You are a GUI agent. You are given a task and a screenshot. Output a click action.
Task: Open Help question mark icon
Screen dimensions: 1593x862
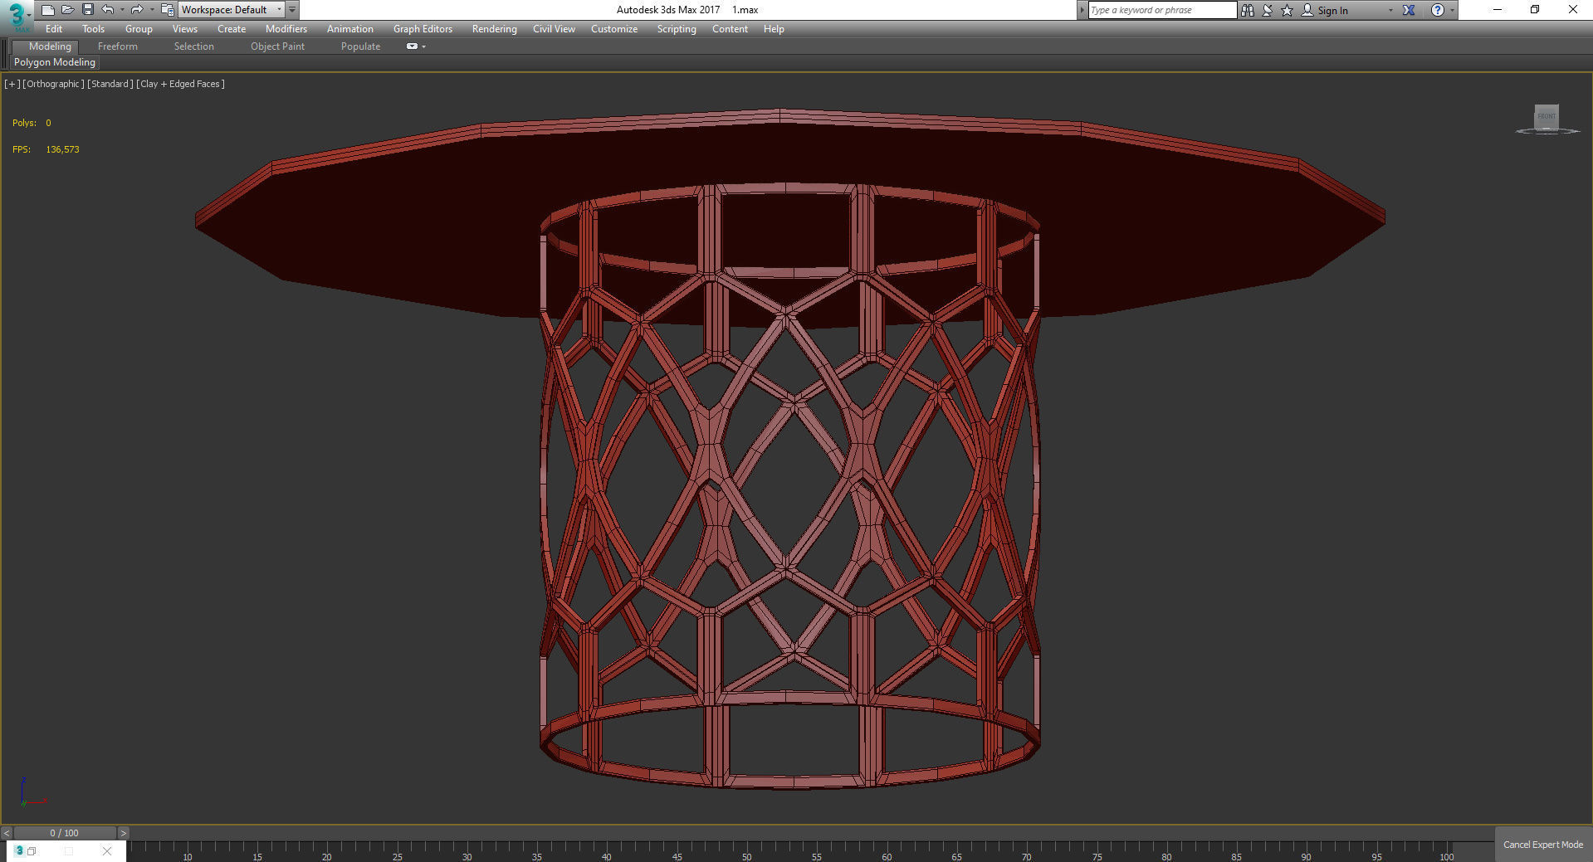[1438, 10]
